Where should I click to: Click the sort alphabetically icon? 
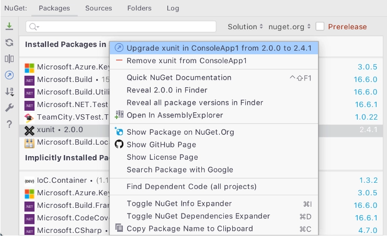coord(9,91)
